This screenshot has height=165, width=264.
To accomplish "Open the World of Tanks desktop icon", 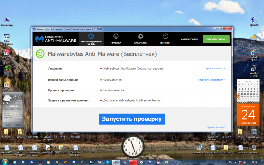I will pyautogui.click(x=254, y=71).
